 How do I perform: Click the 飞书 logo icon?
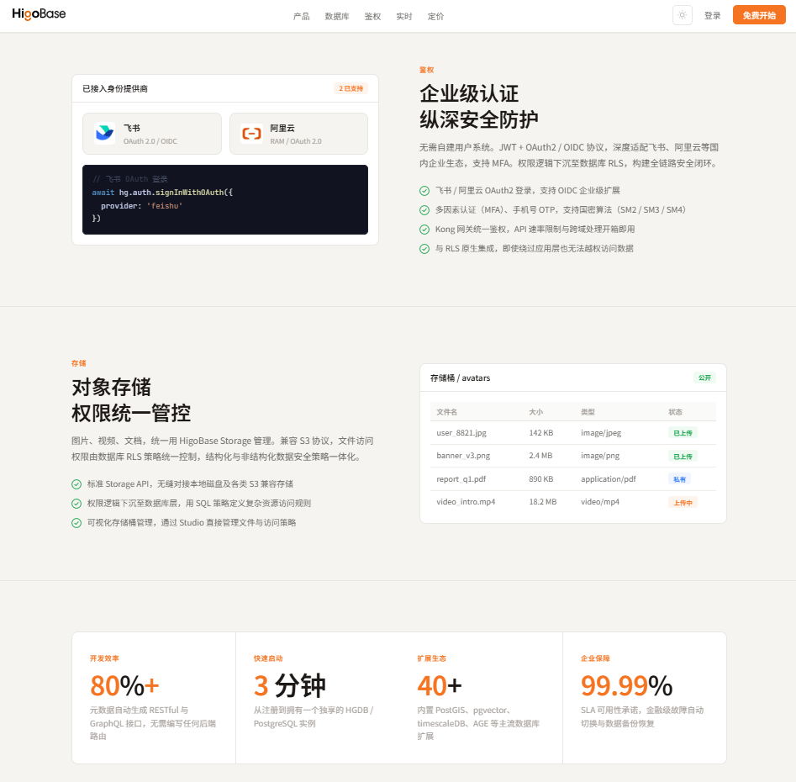tap(104, 134)
